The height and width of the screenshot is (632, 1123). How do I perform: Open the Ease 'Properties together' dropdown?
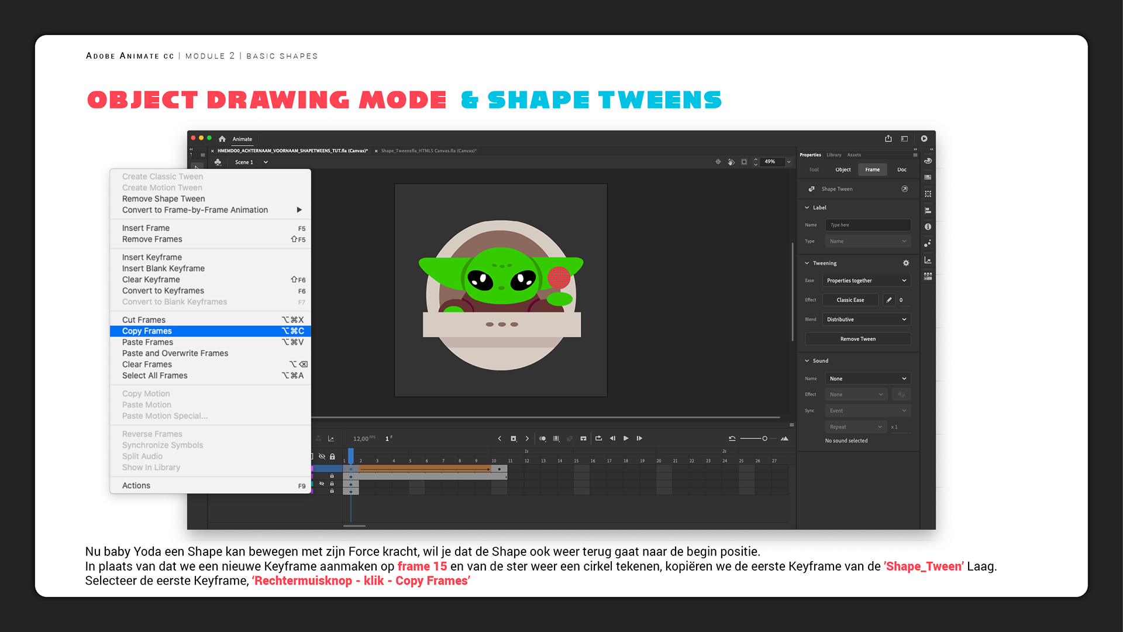coord(866,281)
